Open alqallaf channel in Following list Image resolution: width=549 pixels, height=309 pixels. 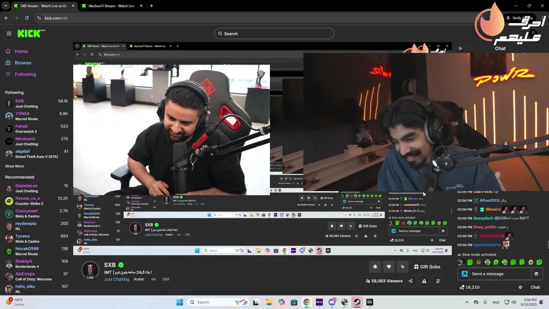point(36,154)
